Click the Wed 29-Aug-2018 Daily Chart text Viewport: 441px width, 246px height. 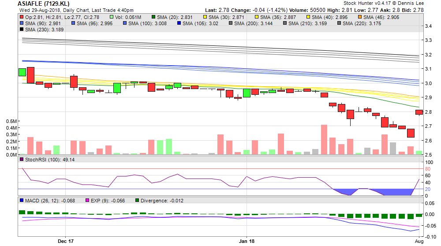point(76,10)
